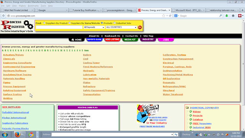
Task: Open the Welding category link
Action: coord(8,98)
